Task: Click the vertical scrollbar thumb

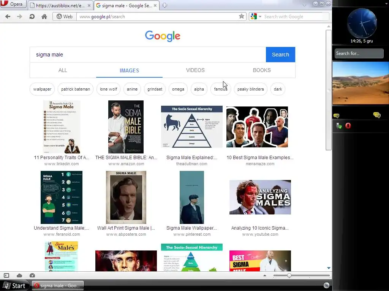Action: point(329,90)
